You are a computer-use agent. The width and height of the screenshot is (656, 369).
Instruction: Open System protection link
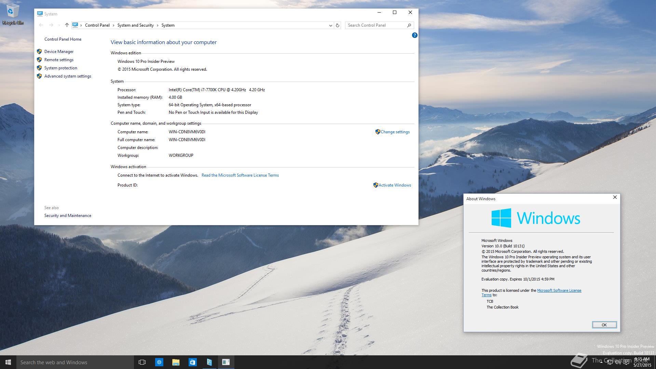[x=61, y=68]
